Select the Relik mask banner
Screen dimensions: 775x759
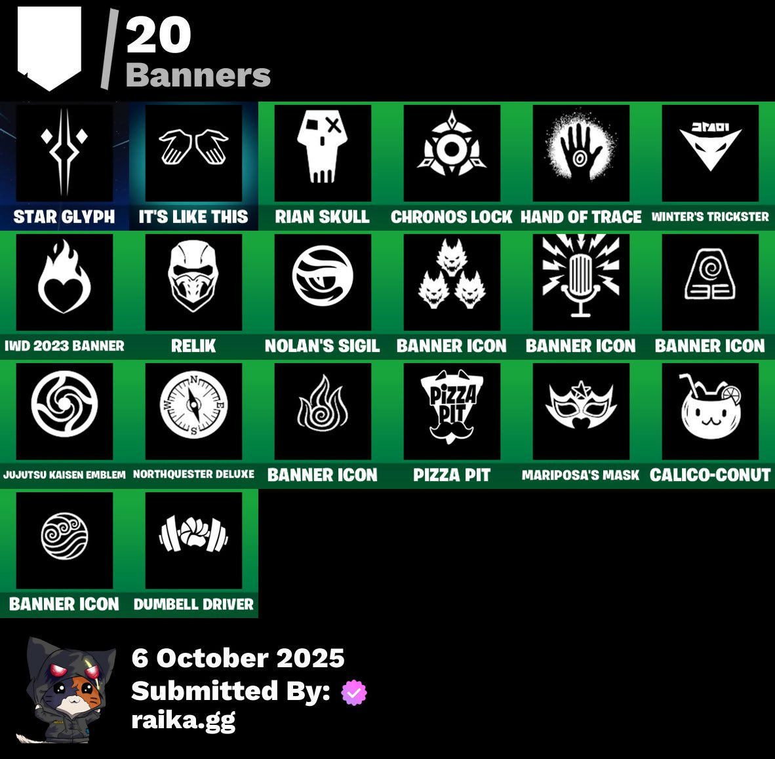[x=193, y=282]
